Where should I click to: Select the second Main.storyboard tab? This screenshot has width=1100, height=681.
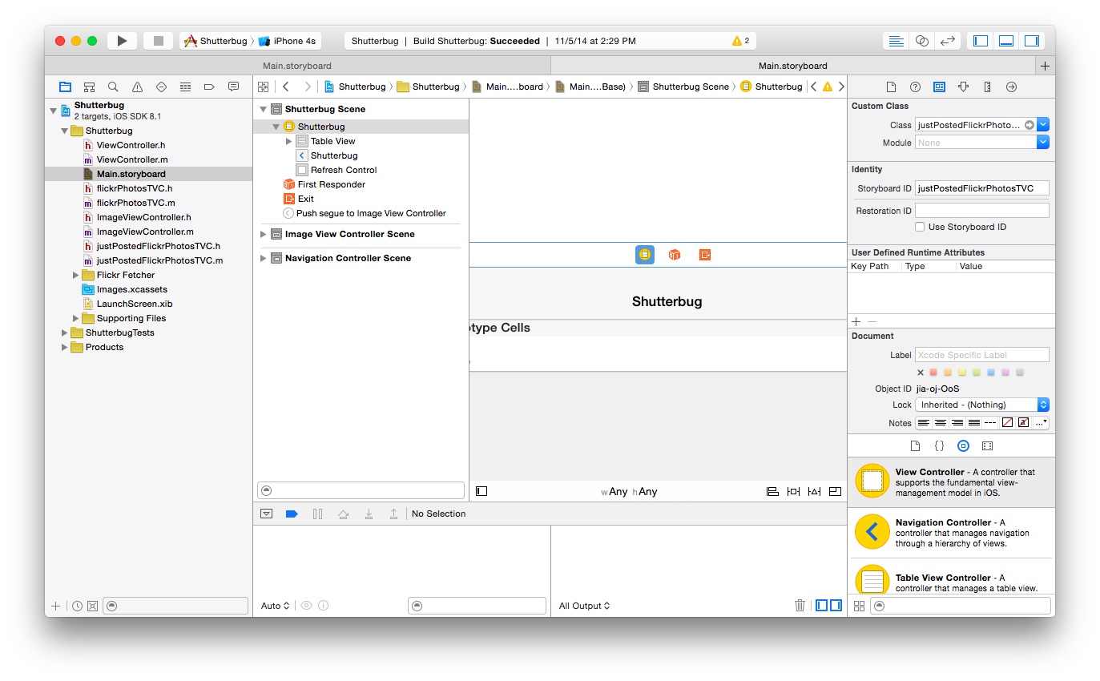pyautogui.click(x=793, y=66)
